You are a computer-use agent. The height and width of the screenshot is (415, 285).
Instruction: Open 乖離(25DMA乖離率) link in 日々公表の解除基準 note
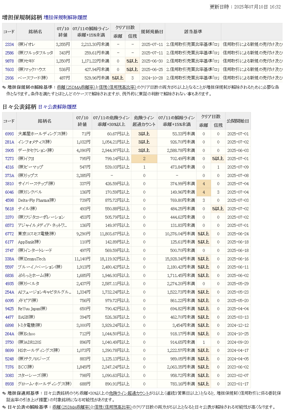pos(72,407)
